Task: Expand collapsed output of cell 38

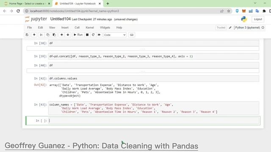Action: coord(143,49)
